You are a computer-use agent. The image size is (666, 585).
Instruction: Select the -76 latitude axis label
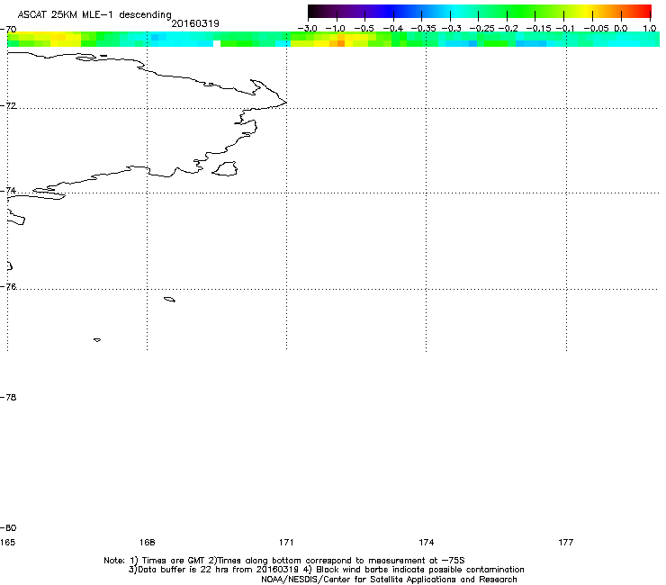click(x=8, y=287)
